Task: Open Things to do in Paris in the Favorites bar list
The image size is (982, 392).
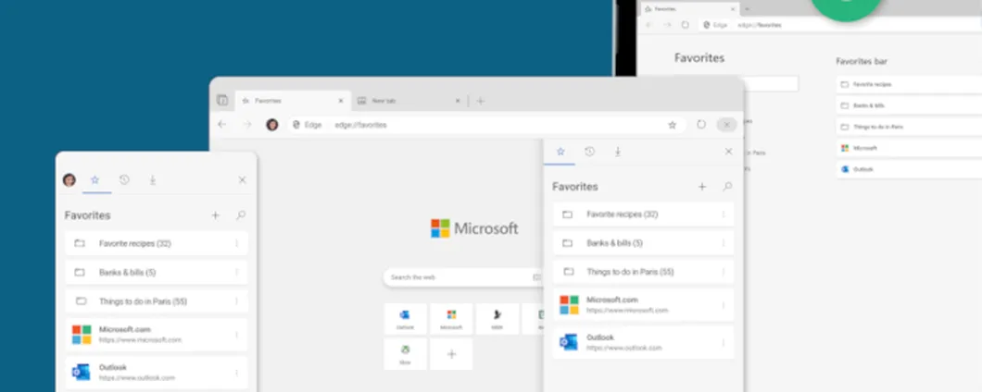Action: coord(909,127)
